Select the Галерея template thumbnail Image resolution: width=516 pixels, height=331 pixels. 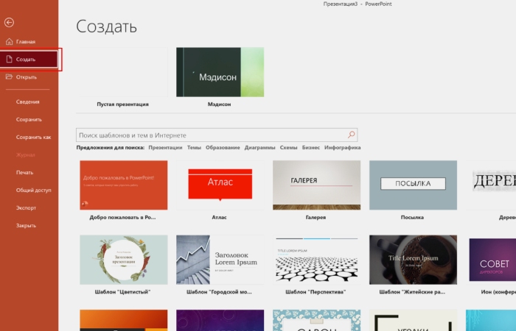[x=316, y=185]
